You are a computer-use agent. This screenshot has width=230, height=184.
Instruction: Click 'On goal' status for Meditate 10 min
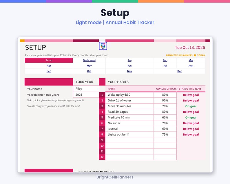pyautogui.click(x=191, y=118)
